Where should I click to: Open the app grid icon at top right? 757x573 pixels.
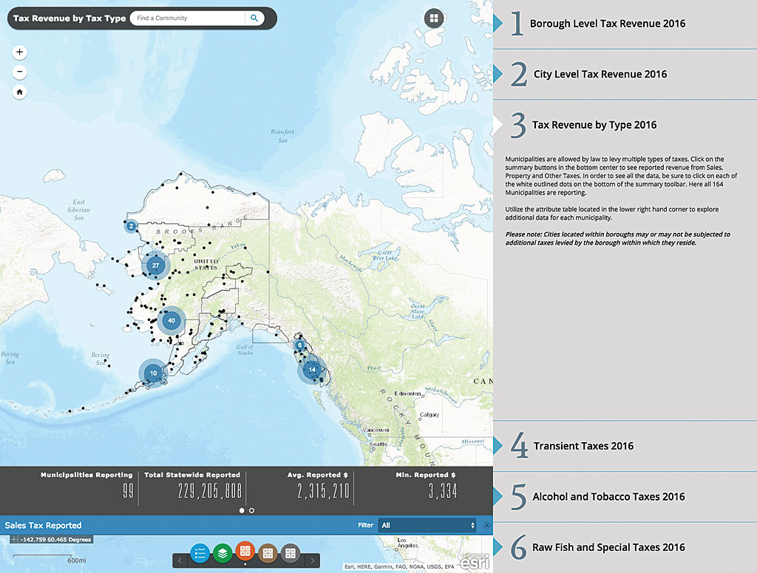click(433, 18)
